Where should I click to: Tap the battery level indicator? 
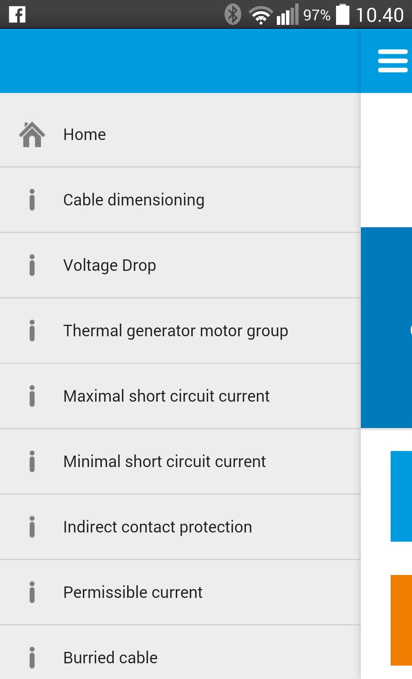343,15
